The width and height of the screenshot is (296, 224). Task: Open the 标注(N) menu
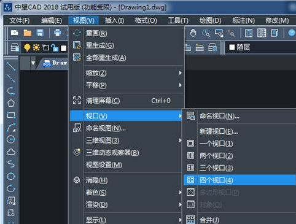coord(243,20)
